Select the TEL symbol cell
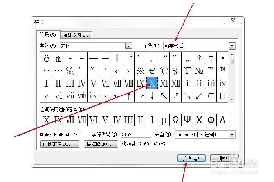 coord(211,71)
